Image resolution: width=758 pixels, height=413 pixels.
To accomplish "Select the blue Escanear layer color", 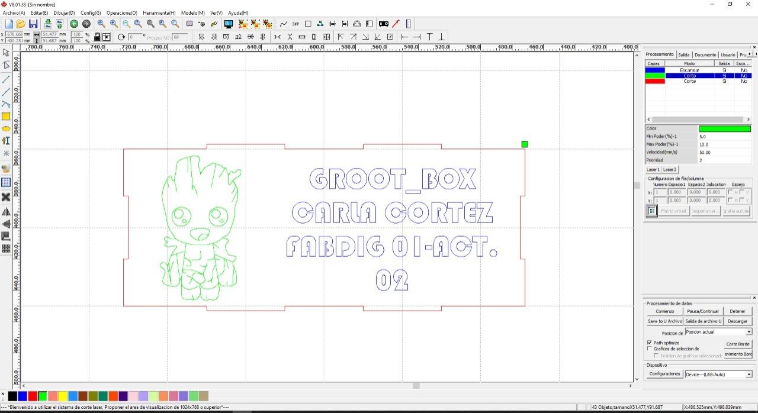I will point(655,70).
